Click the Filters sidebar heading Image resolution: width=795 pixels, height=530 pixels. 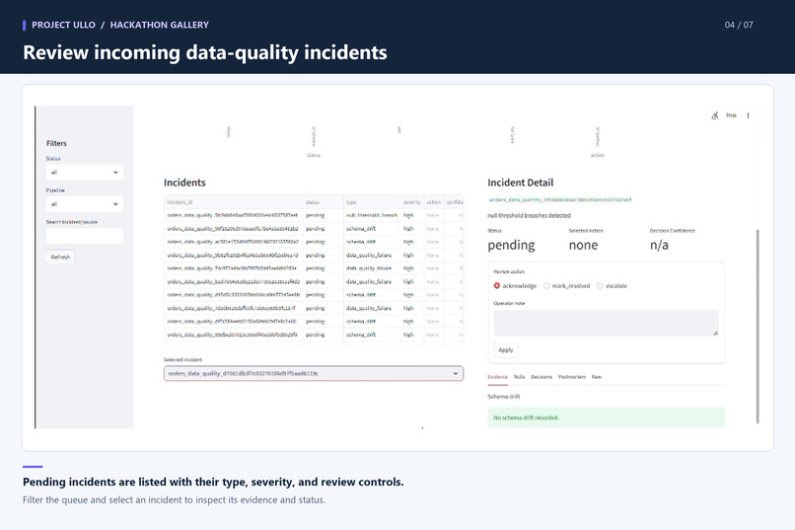tap(56, 143)
